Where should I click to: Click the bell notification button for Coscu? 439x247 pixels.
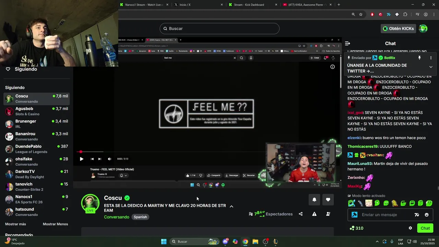tap(314, 200)
